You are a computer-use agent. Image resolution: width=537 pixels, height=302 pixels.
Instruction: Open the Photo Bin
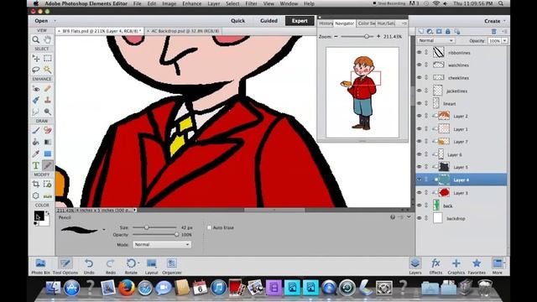click(x=40, y=266)
